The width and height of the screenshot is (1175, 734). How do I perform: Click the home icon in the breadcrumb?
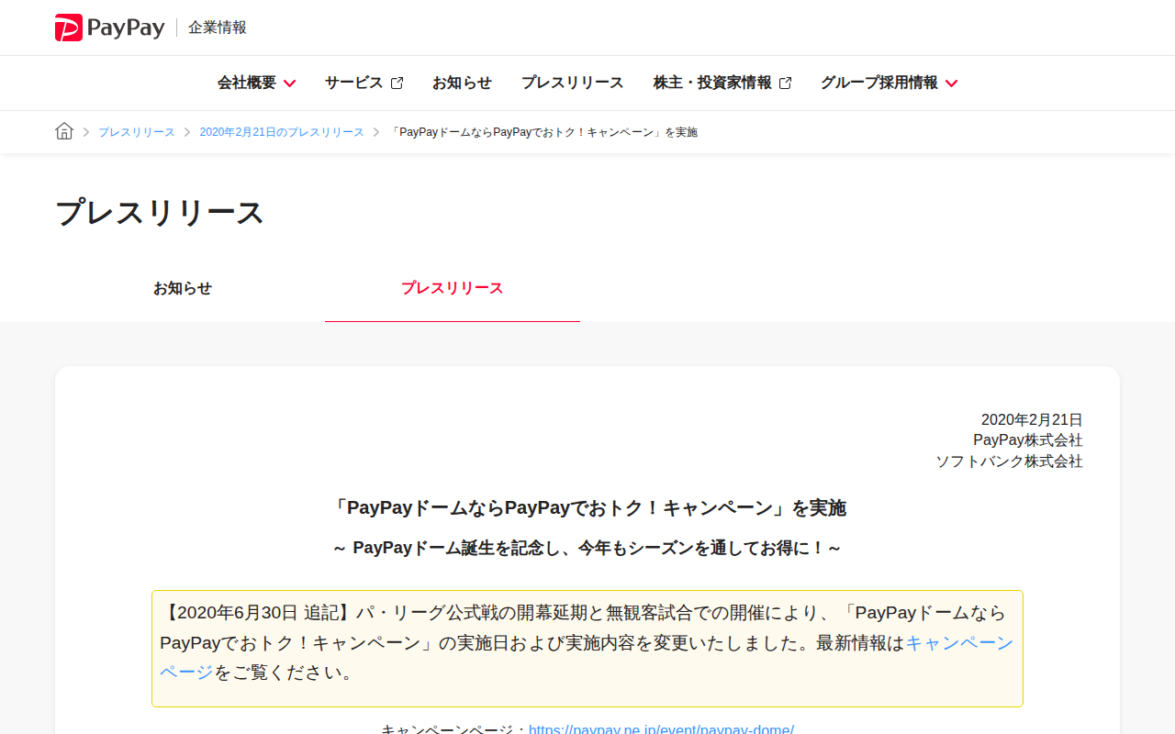coord(64,131)
